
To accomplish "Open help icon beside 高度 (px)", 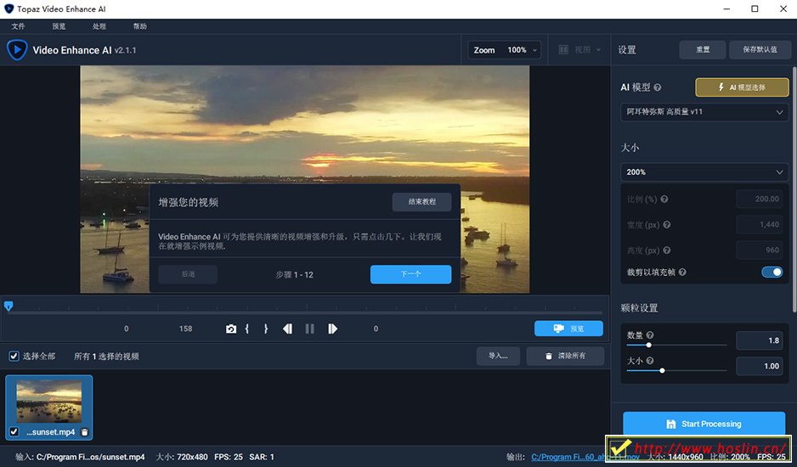I will [x=666, y=250].
